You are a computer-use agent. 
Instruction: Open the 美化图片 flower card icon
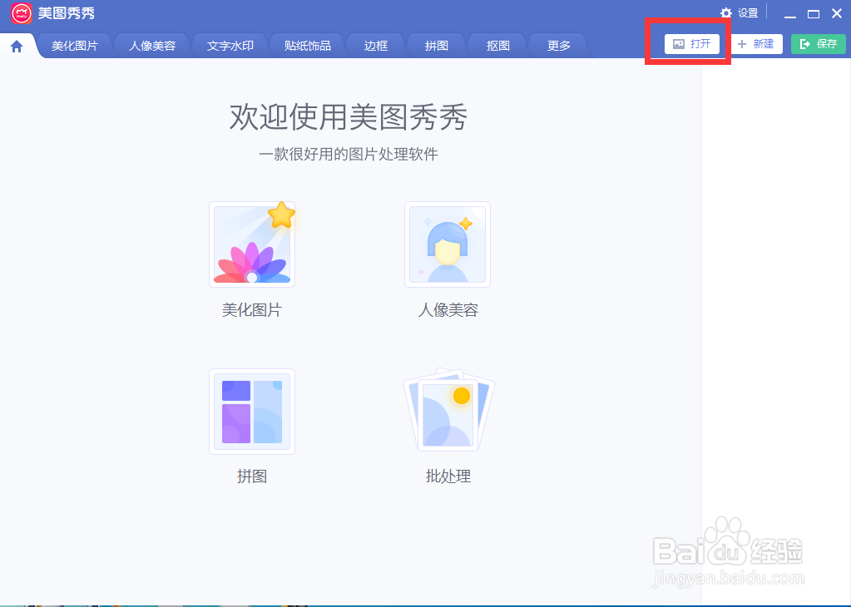(252, 244)
